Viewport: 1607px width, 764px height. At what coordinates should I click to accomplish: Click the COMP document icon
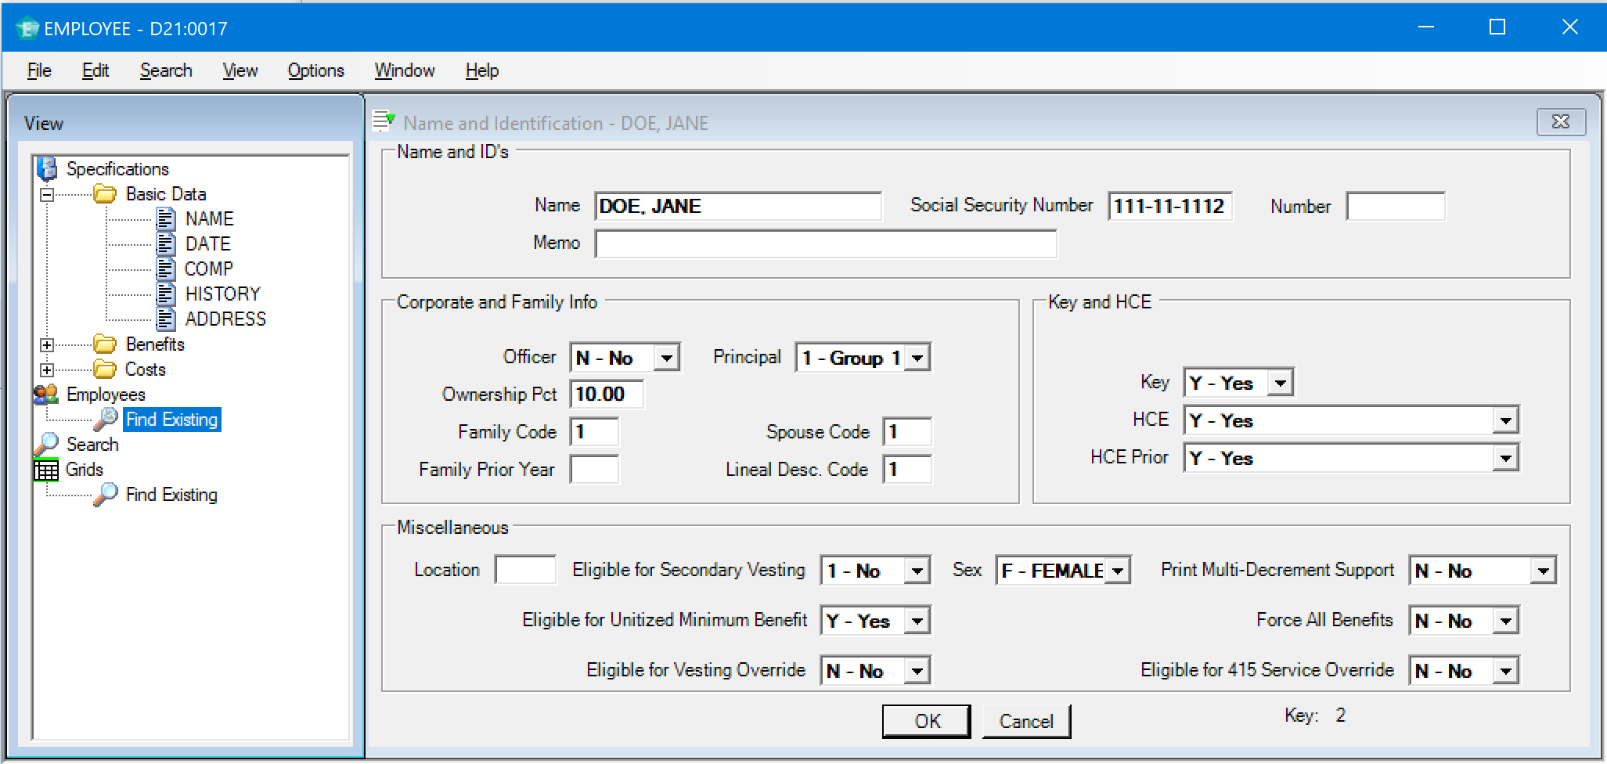[x=166, y=268]
